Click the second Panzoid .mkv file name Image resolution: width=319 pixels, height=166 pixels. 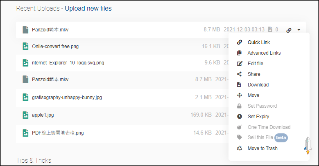(49, 80)
